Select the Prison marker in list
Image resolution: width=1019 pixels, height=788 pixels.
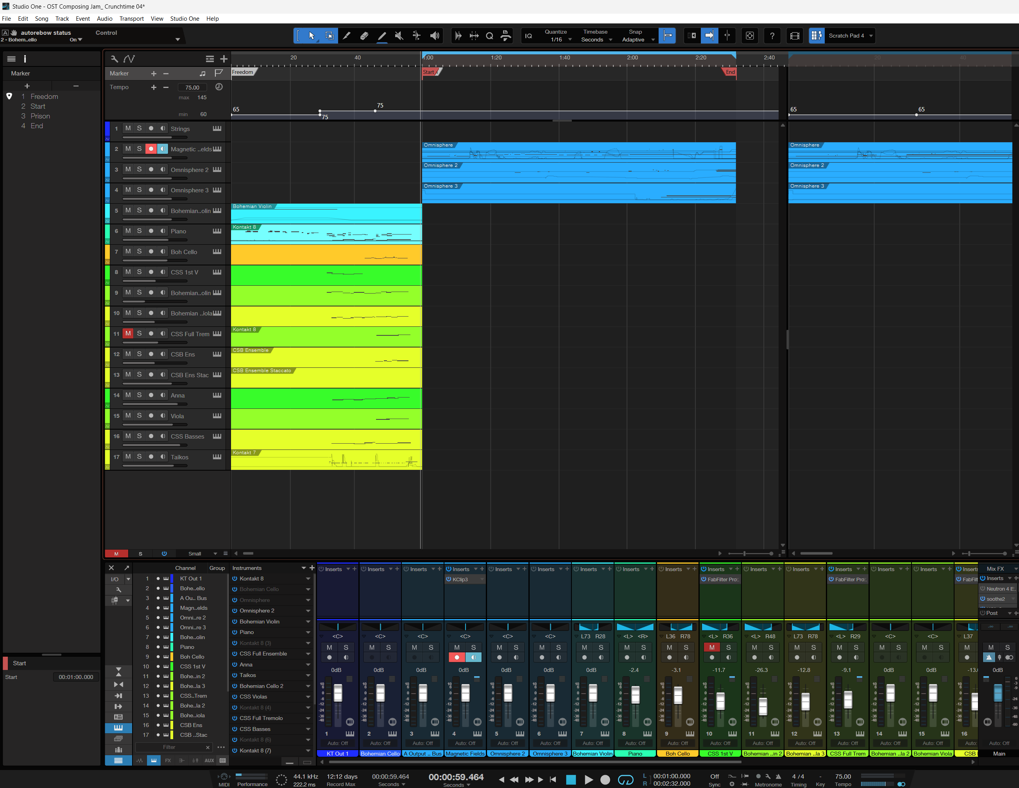pyautogui.click(x=40, y=116)
